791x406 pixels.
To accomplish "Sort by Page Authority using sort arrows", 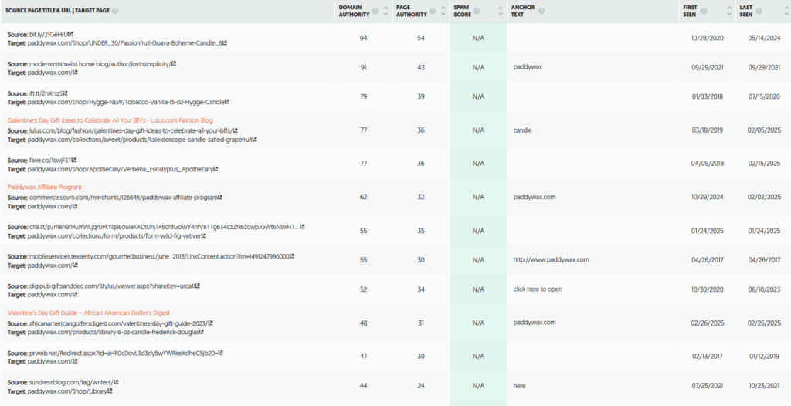I will (x=444, y=11).
